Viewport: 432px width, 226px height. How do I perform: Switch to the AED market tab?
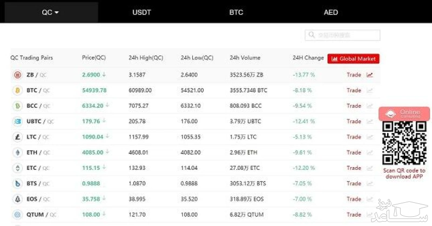330,12
